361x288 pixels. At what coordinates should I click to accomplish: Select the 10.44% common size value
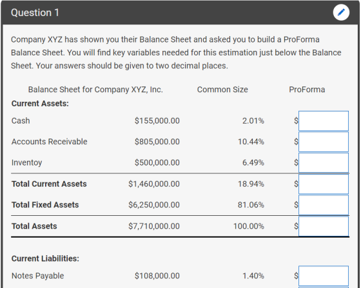point(251,142)
